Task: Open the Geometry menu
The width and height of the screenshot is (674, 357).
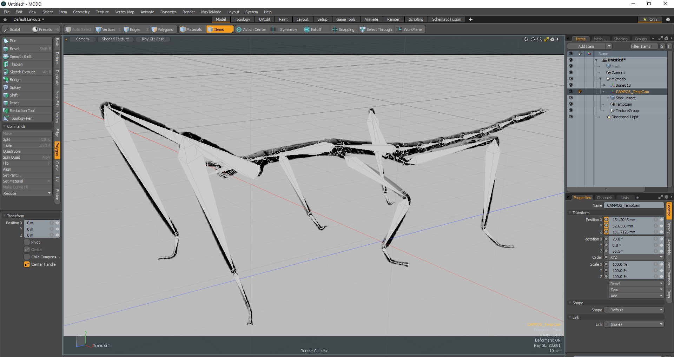Action: 81,12
